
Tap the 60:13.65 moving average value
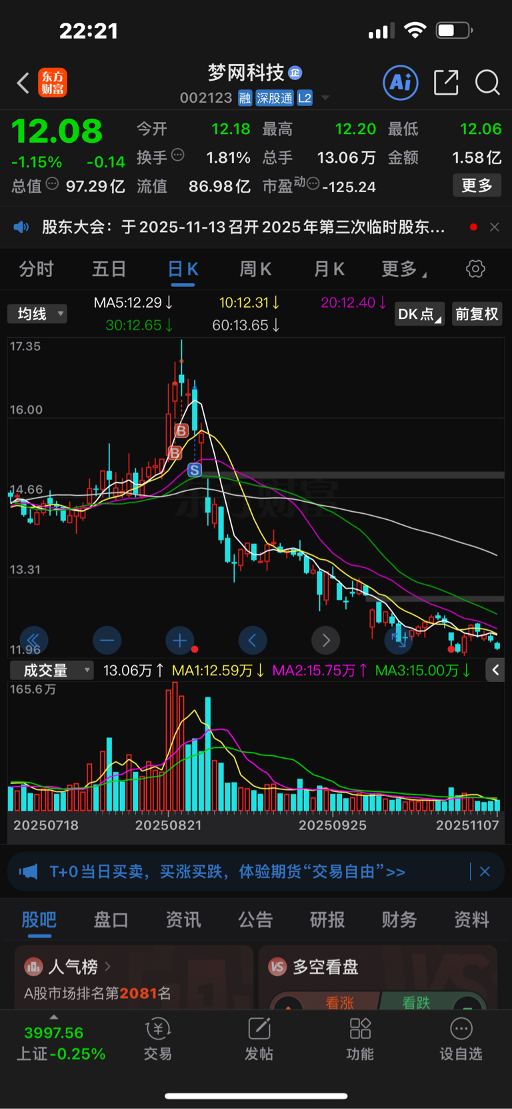tap(246, 325)
